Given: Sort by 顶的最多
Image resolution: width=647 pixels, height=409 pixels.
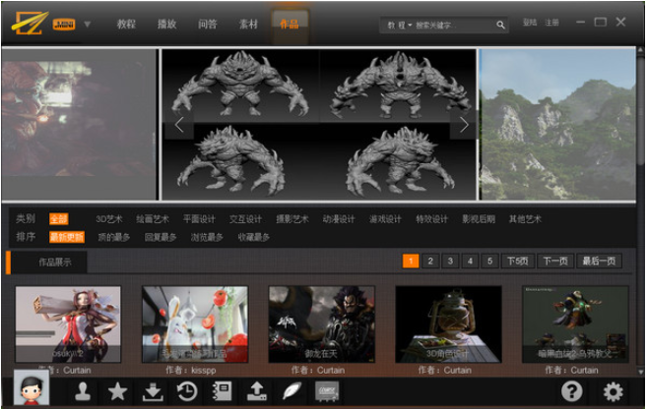Looking at the screenshot, I should tap(114, 237).
